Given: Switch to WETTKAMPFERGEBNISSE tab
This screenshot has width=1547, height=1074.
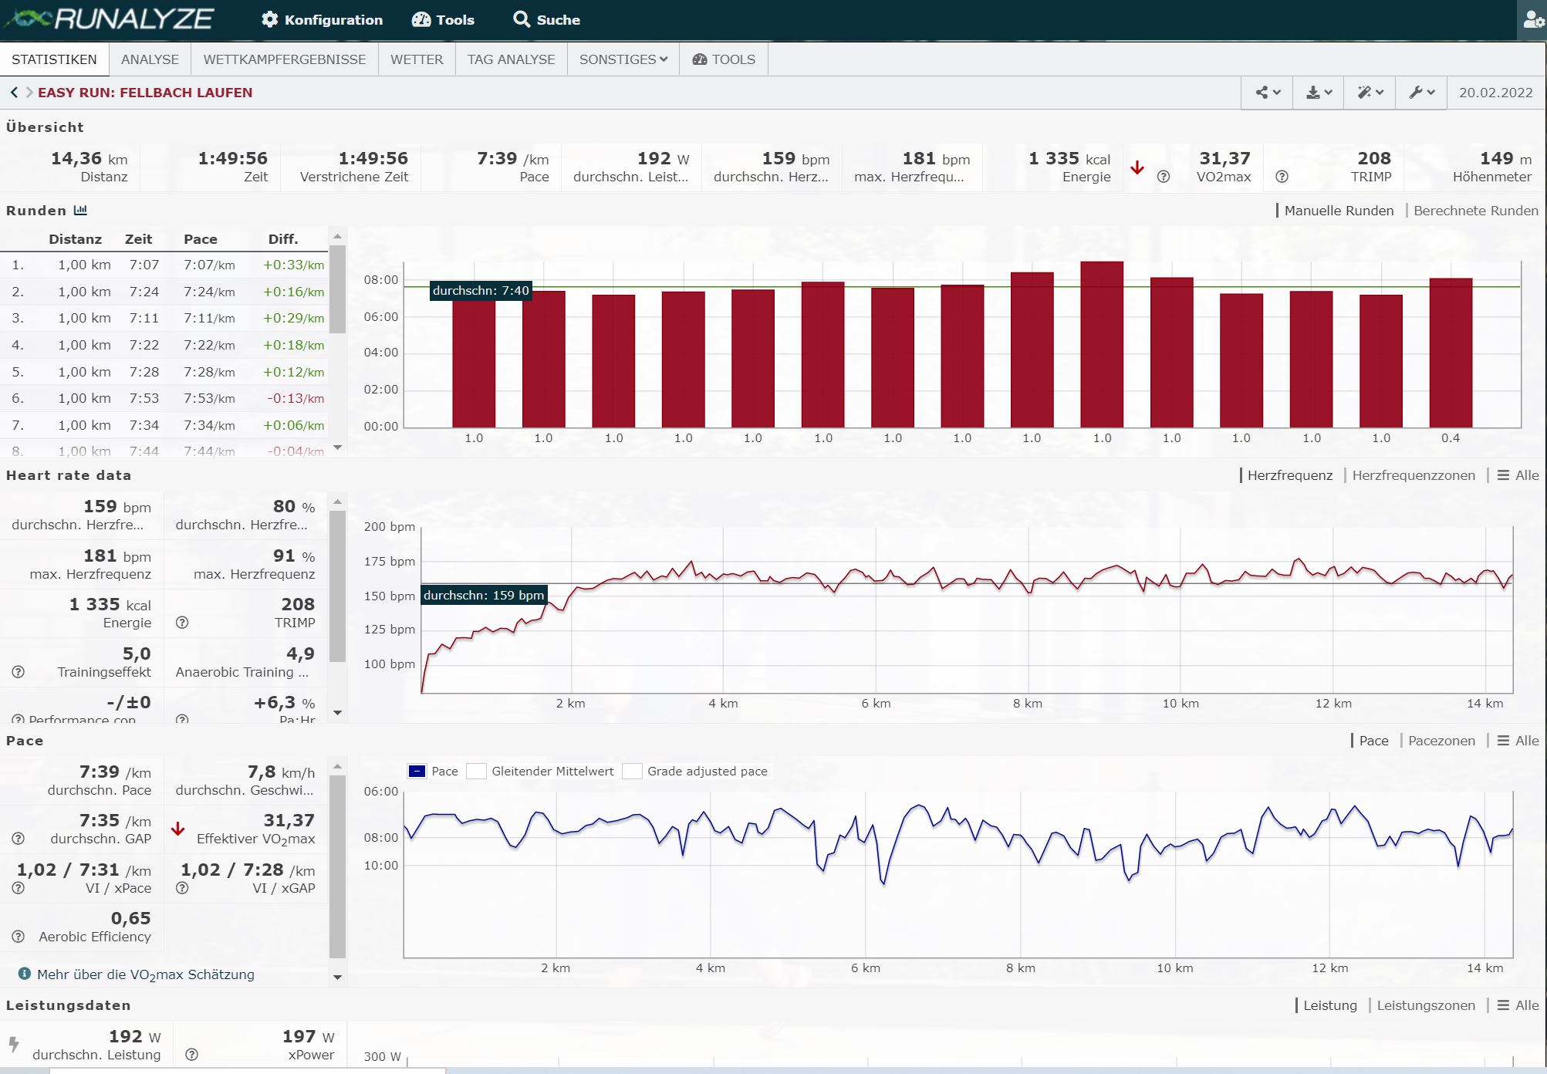Looking at the screenshot, I should pos(284,59).
